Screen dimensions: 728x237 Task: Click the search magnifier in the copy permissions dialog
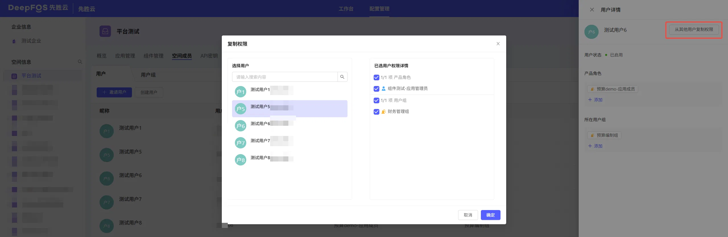point(342,77)
